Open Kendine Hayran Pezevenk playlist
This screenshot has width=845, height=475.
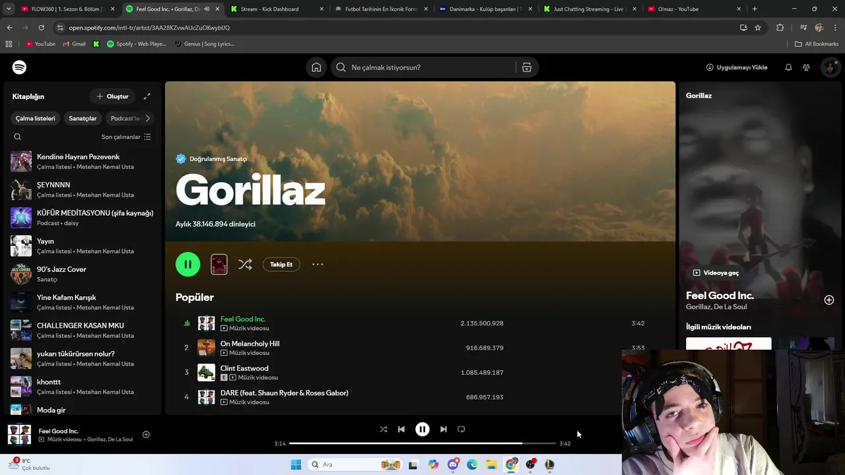pyautogui.click(x=82, y=162)
